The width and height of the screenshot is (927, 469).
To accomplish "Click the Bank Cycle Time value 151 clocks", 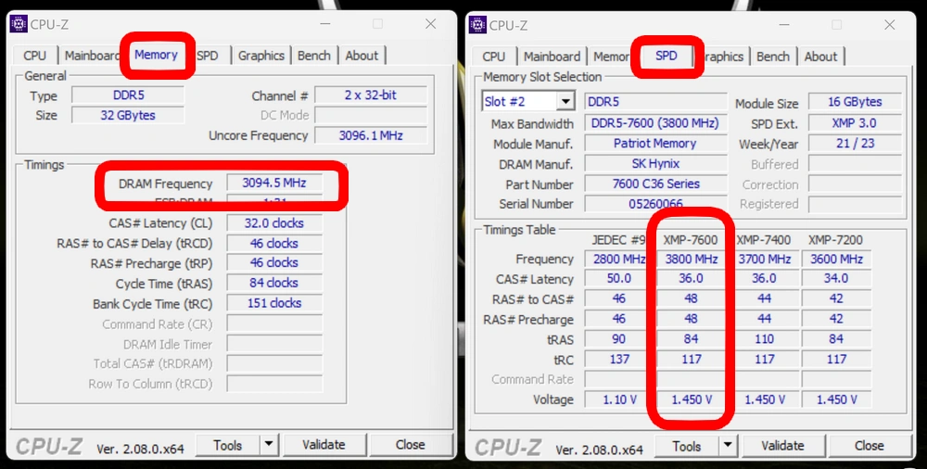I will click(274, 303).
